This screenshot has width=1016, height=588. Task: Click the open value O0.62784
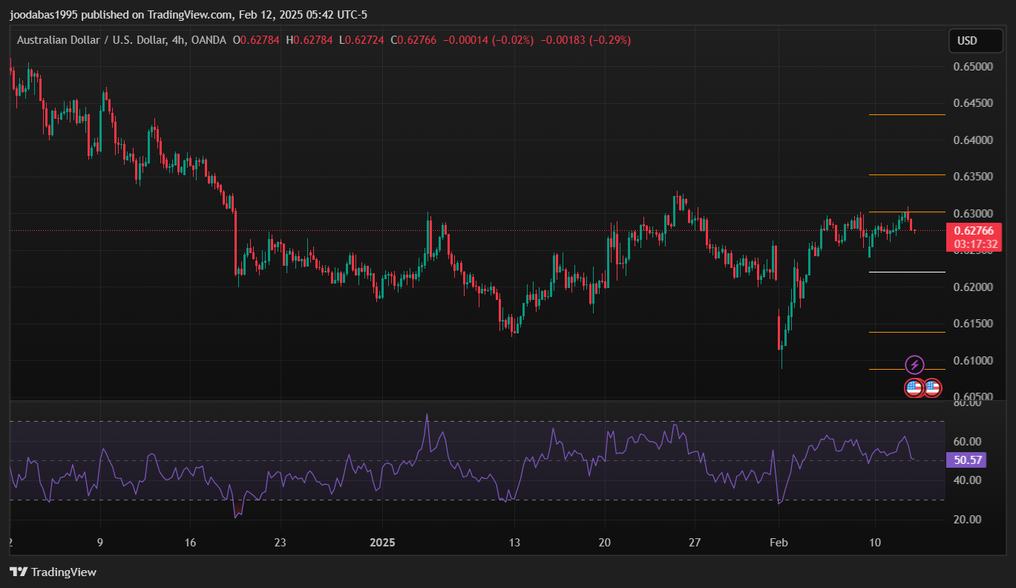click(256, 40)
